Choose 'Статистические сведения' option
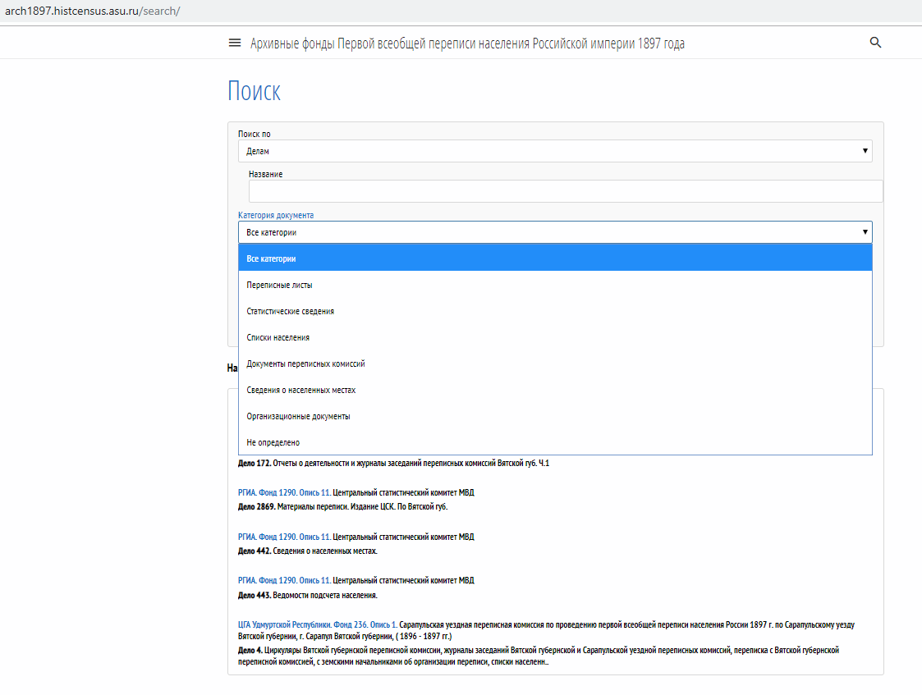Image resolution: width=922 pixels, height=695 pixels. [291, 311]
